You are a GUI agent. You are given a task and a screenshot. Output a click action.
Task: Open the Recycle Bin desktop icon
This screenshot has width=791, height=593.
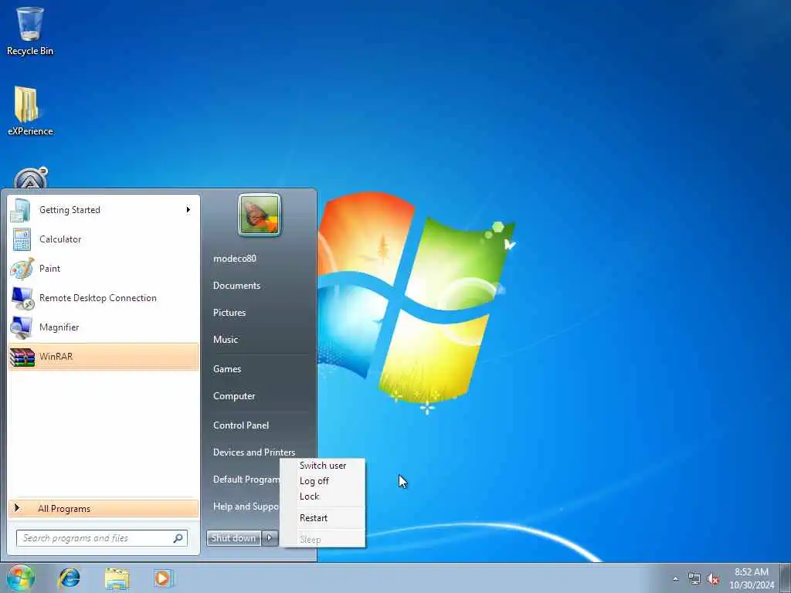[x=30, y=31]
